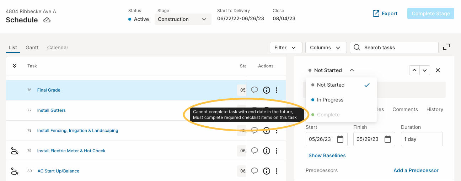Go to previous task with up arrow
The image size is (461, 181).
pos(414,70)
